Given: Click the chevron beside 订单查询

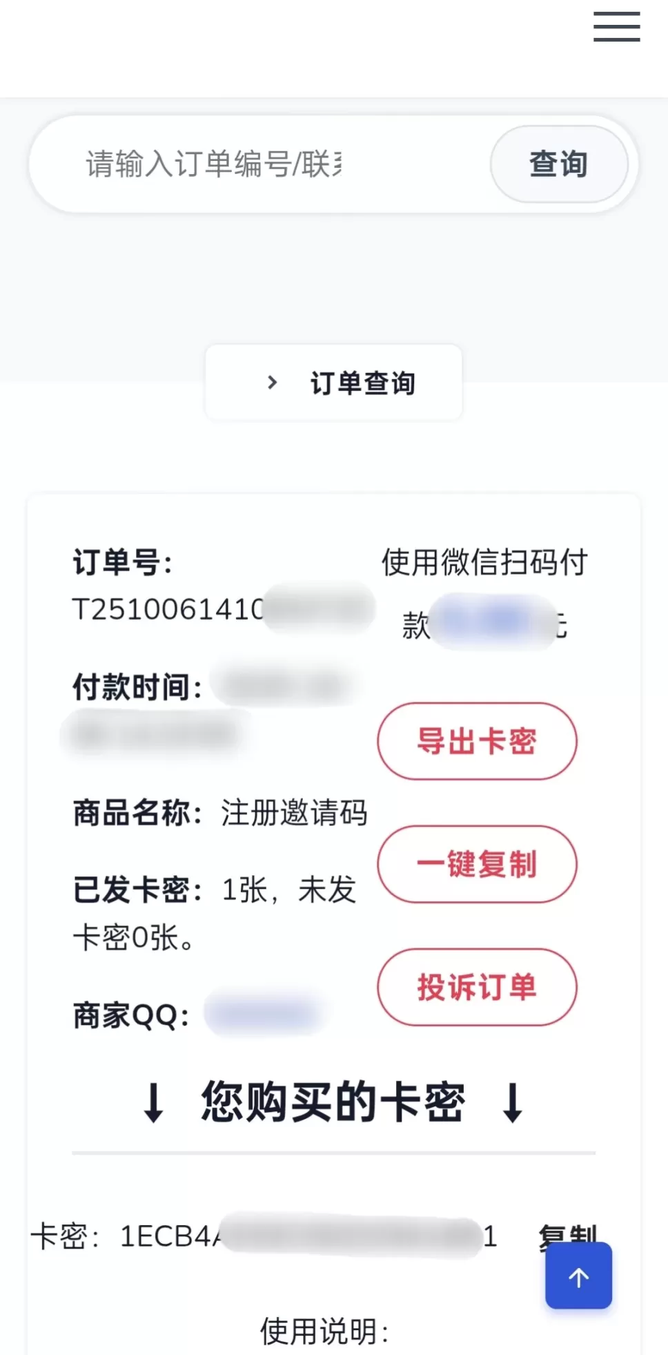Looking at the screenshot, I should point(272,383).
